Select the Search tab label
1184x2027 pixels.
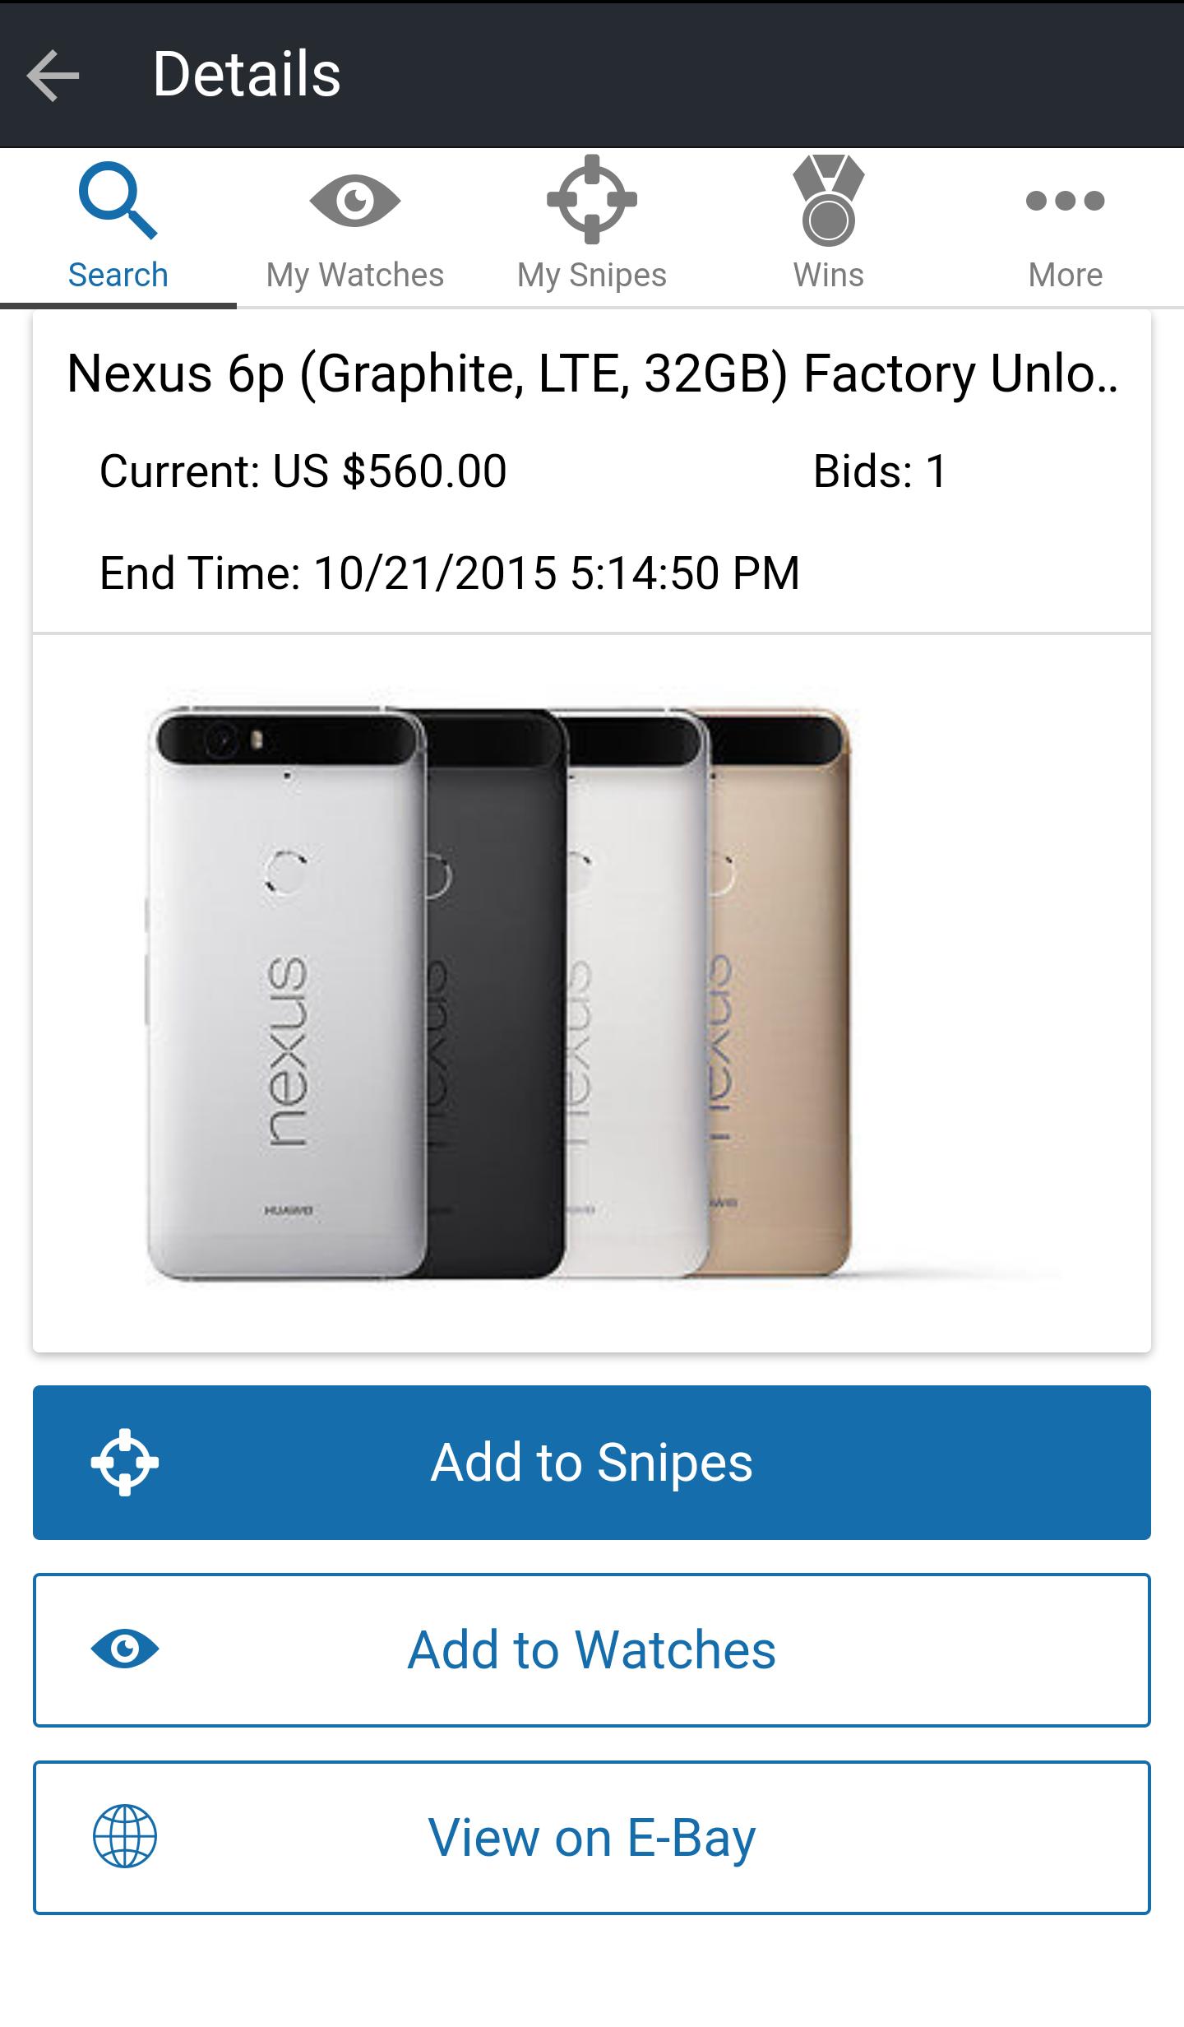[118, 275]
